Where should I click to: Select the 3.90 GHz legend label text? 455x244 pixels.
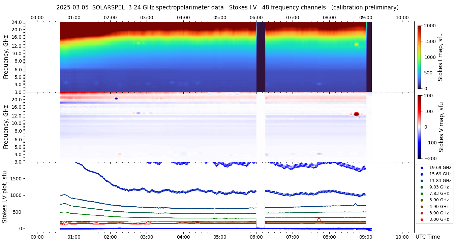[439, 213]
